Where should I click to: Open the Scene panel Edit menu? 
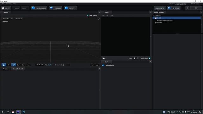click(108, 16)
